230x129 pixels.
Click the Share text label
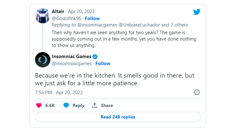click(107, 105)
